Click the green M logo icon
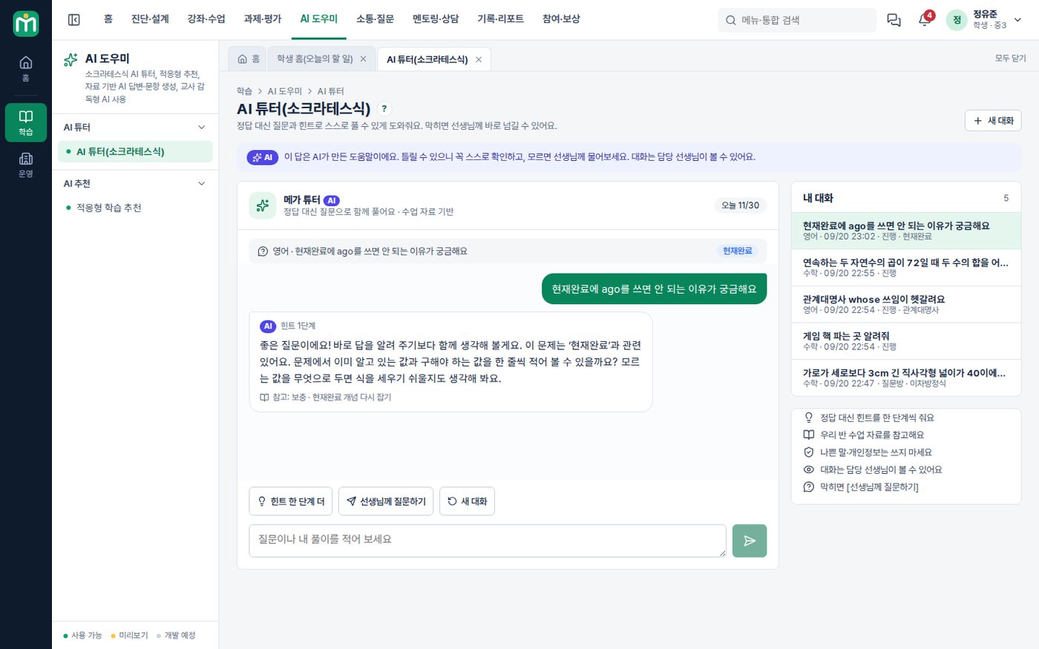The height and width of the screenshot is (649, 1039). [x=26, y=24]
